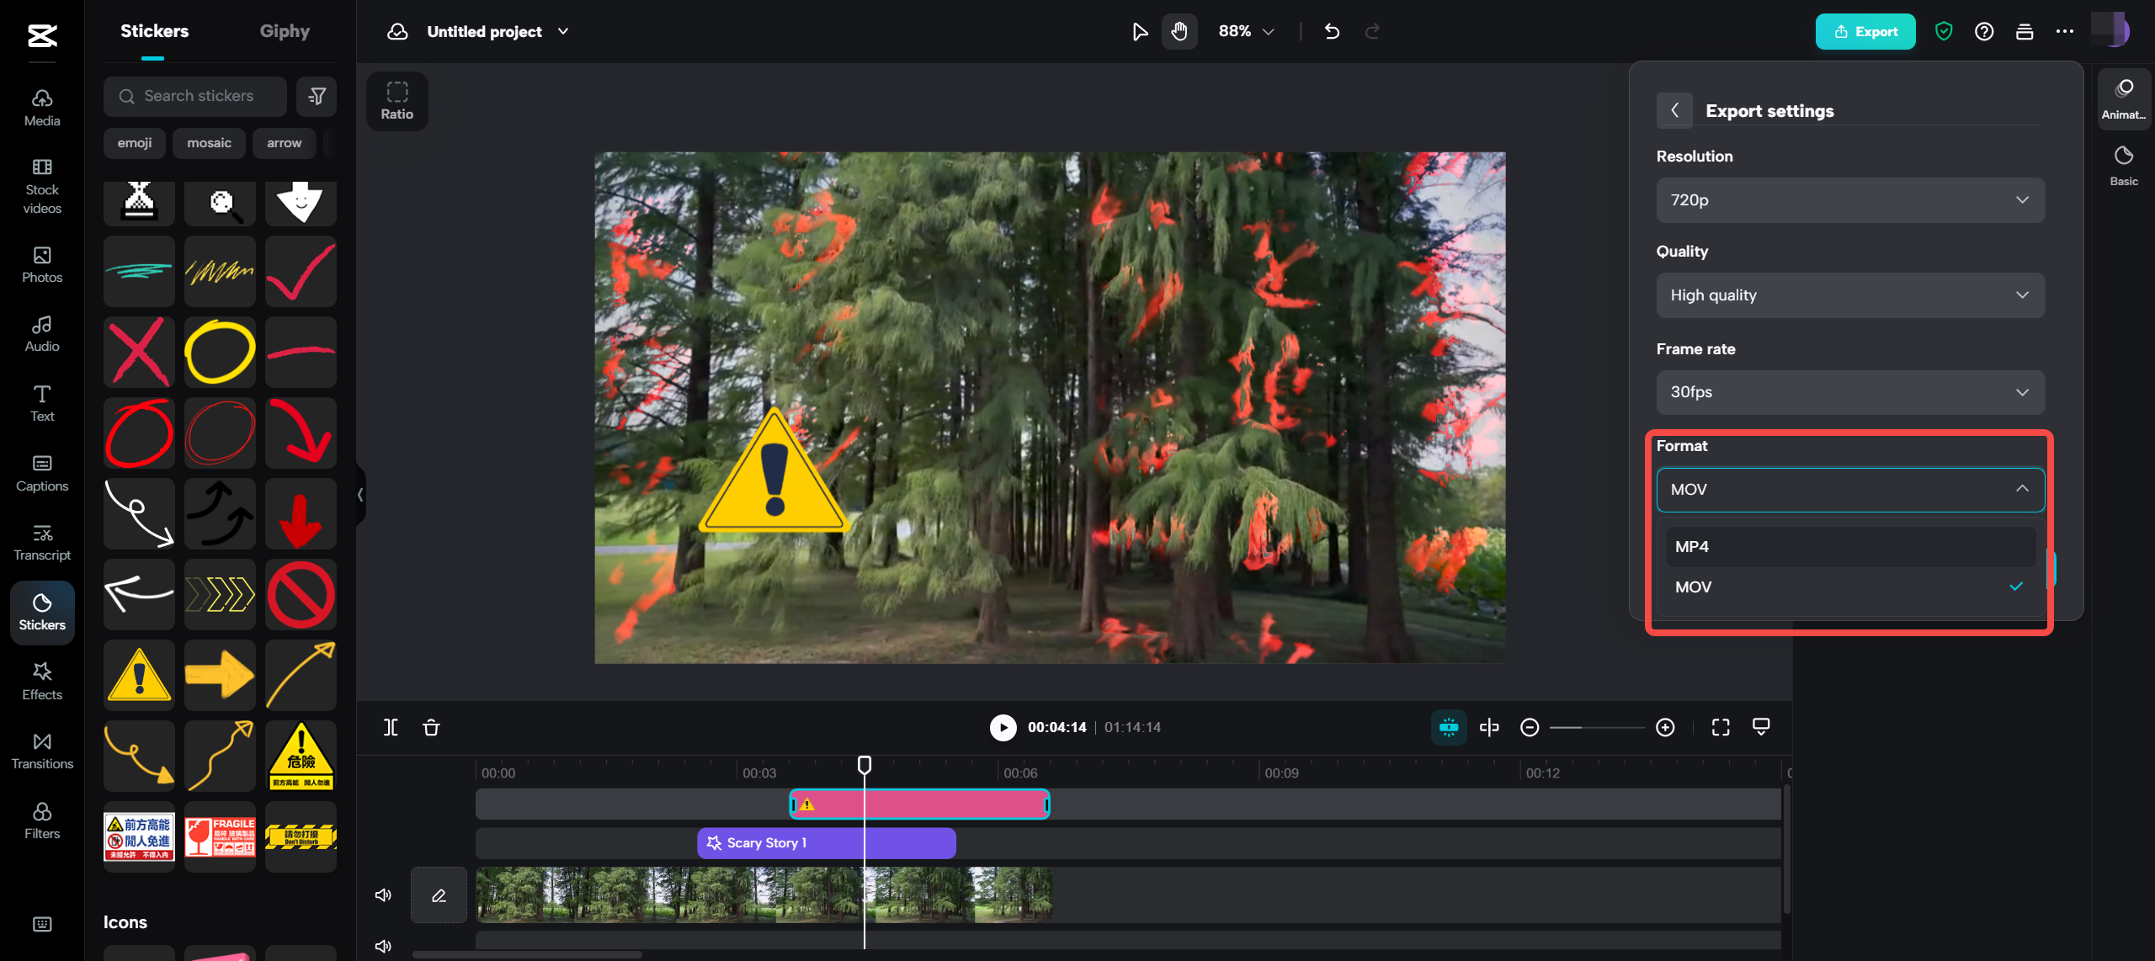
Task: Open the Captions sidebar item
Action: coord(42,473)
